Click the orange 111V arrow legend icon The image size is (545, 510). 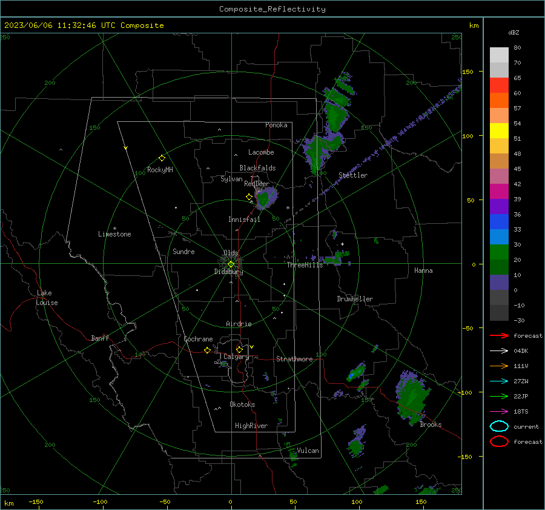click(x=499, y=366)
